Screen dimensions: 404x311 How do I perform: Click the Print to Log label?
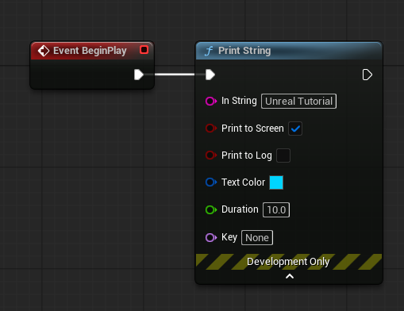tap(247, 155)
